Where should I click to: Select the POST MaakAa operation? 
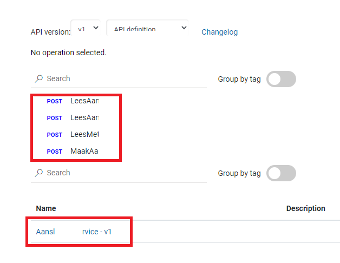click(73, 151)
